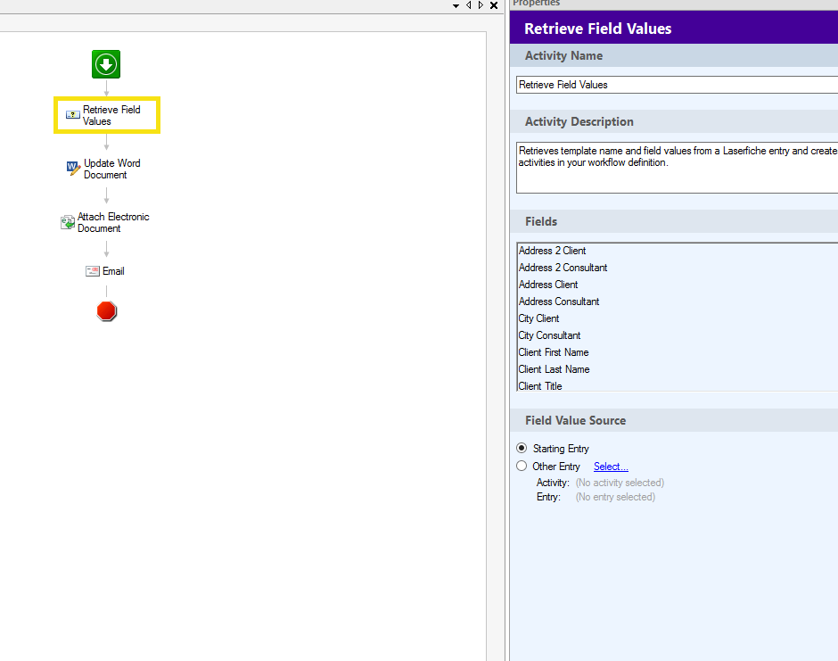Open the active documents dropdown arrow
838x661 pixels.
[456, 5]
